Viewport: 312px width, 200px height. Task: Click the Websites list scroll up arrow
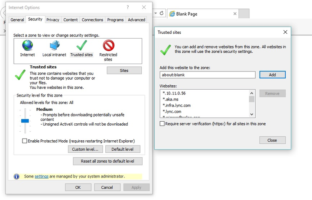[x=252, y=93]
